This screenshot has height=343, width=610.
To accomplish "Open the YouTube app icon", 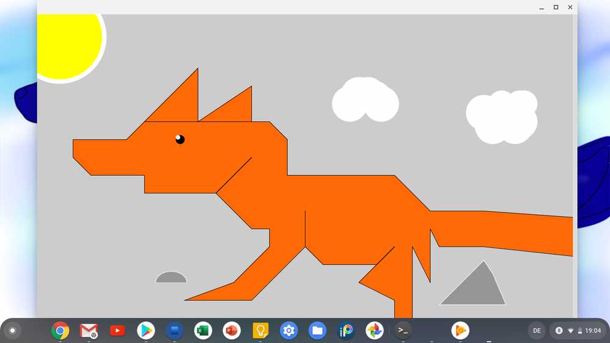I will [117, 330].
